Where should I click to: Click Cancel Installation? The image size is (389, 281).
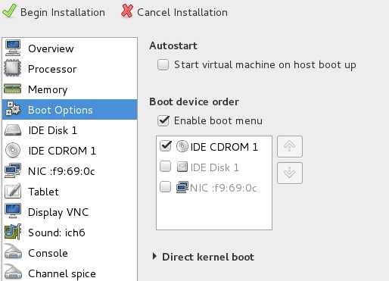[174, 11]
